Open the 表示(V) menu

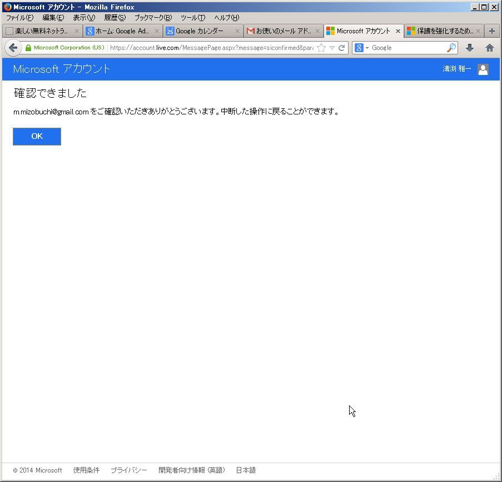pyautogui.click(x=84, y=18)
